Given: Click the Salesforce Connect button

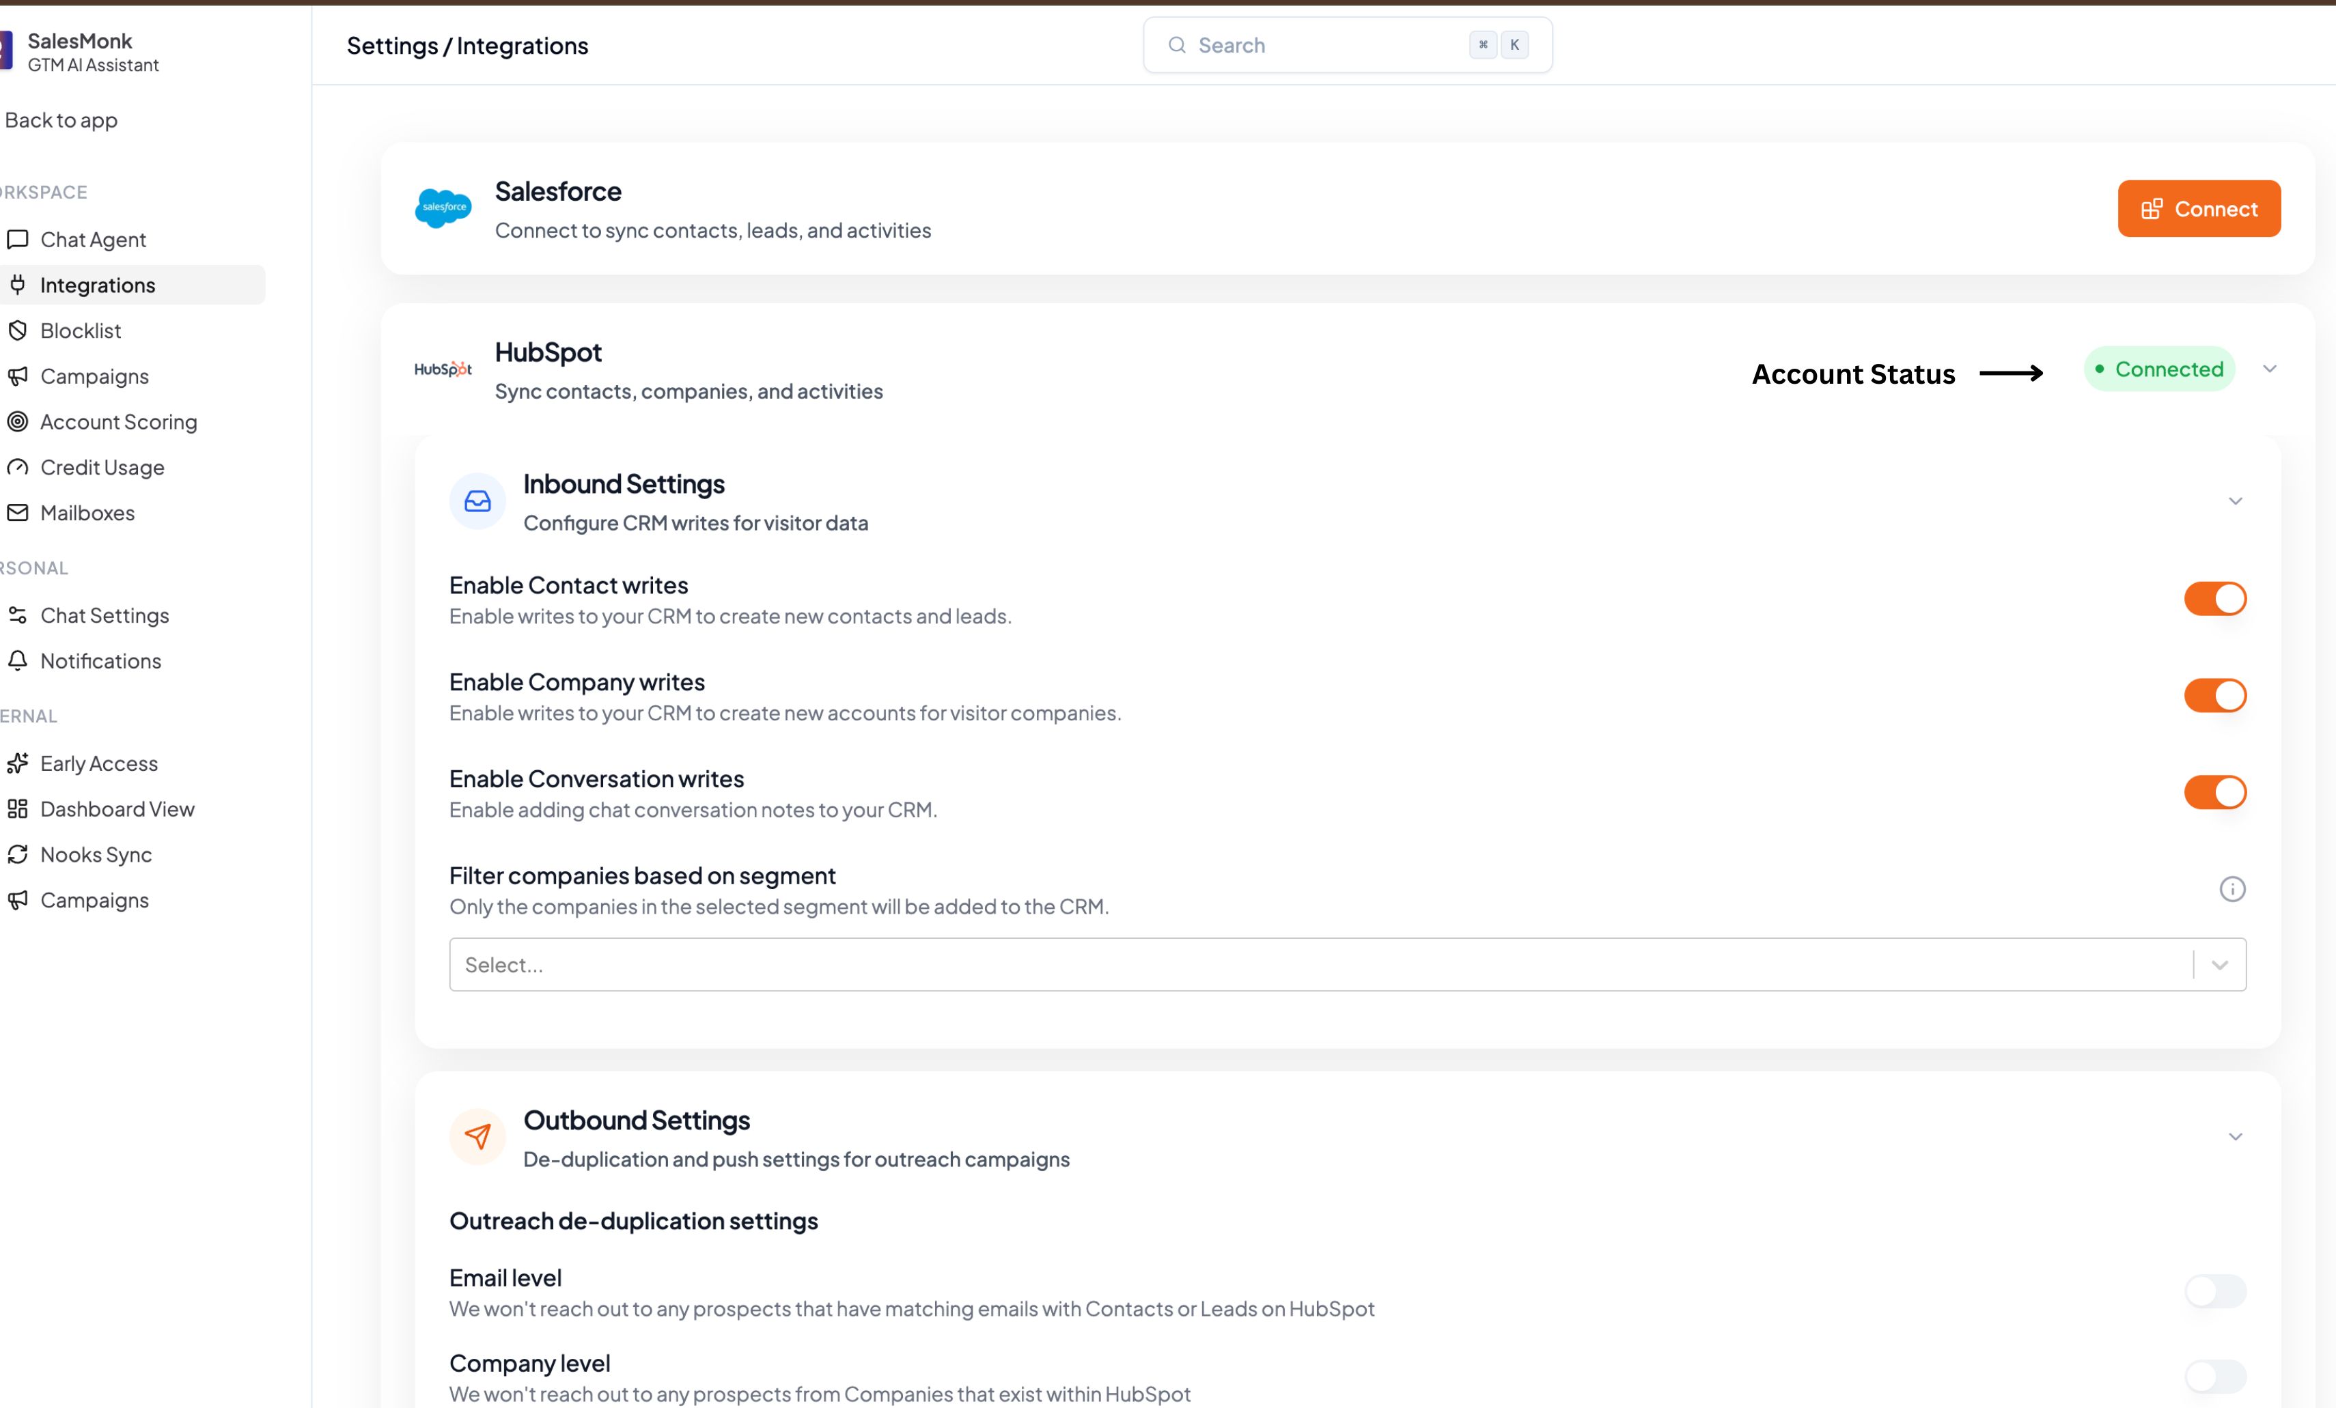Looking at the screenshot, I should (x=2199, y=208).
